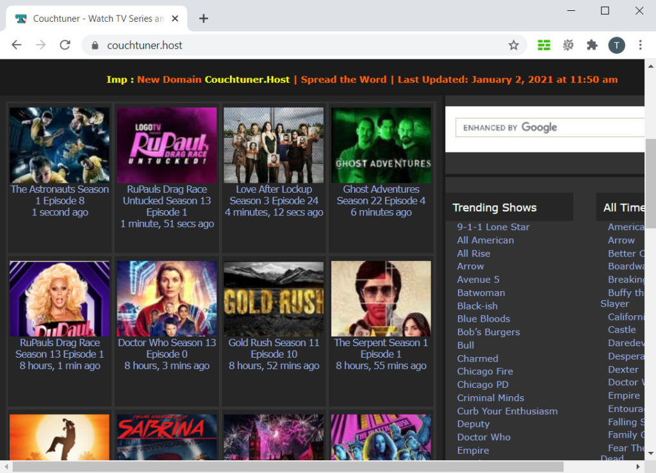Click the padlock site info icon
The image size is (656, 473).
coord(95,46)
